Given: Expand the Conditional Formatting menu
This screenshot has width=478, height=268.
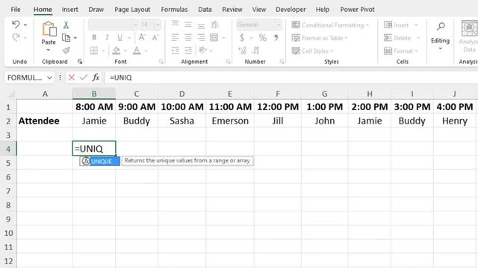Looking at the screenshot, I should click(330, 25).
